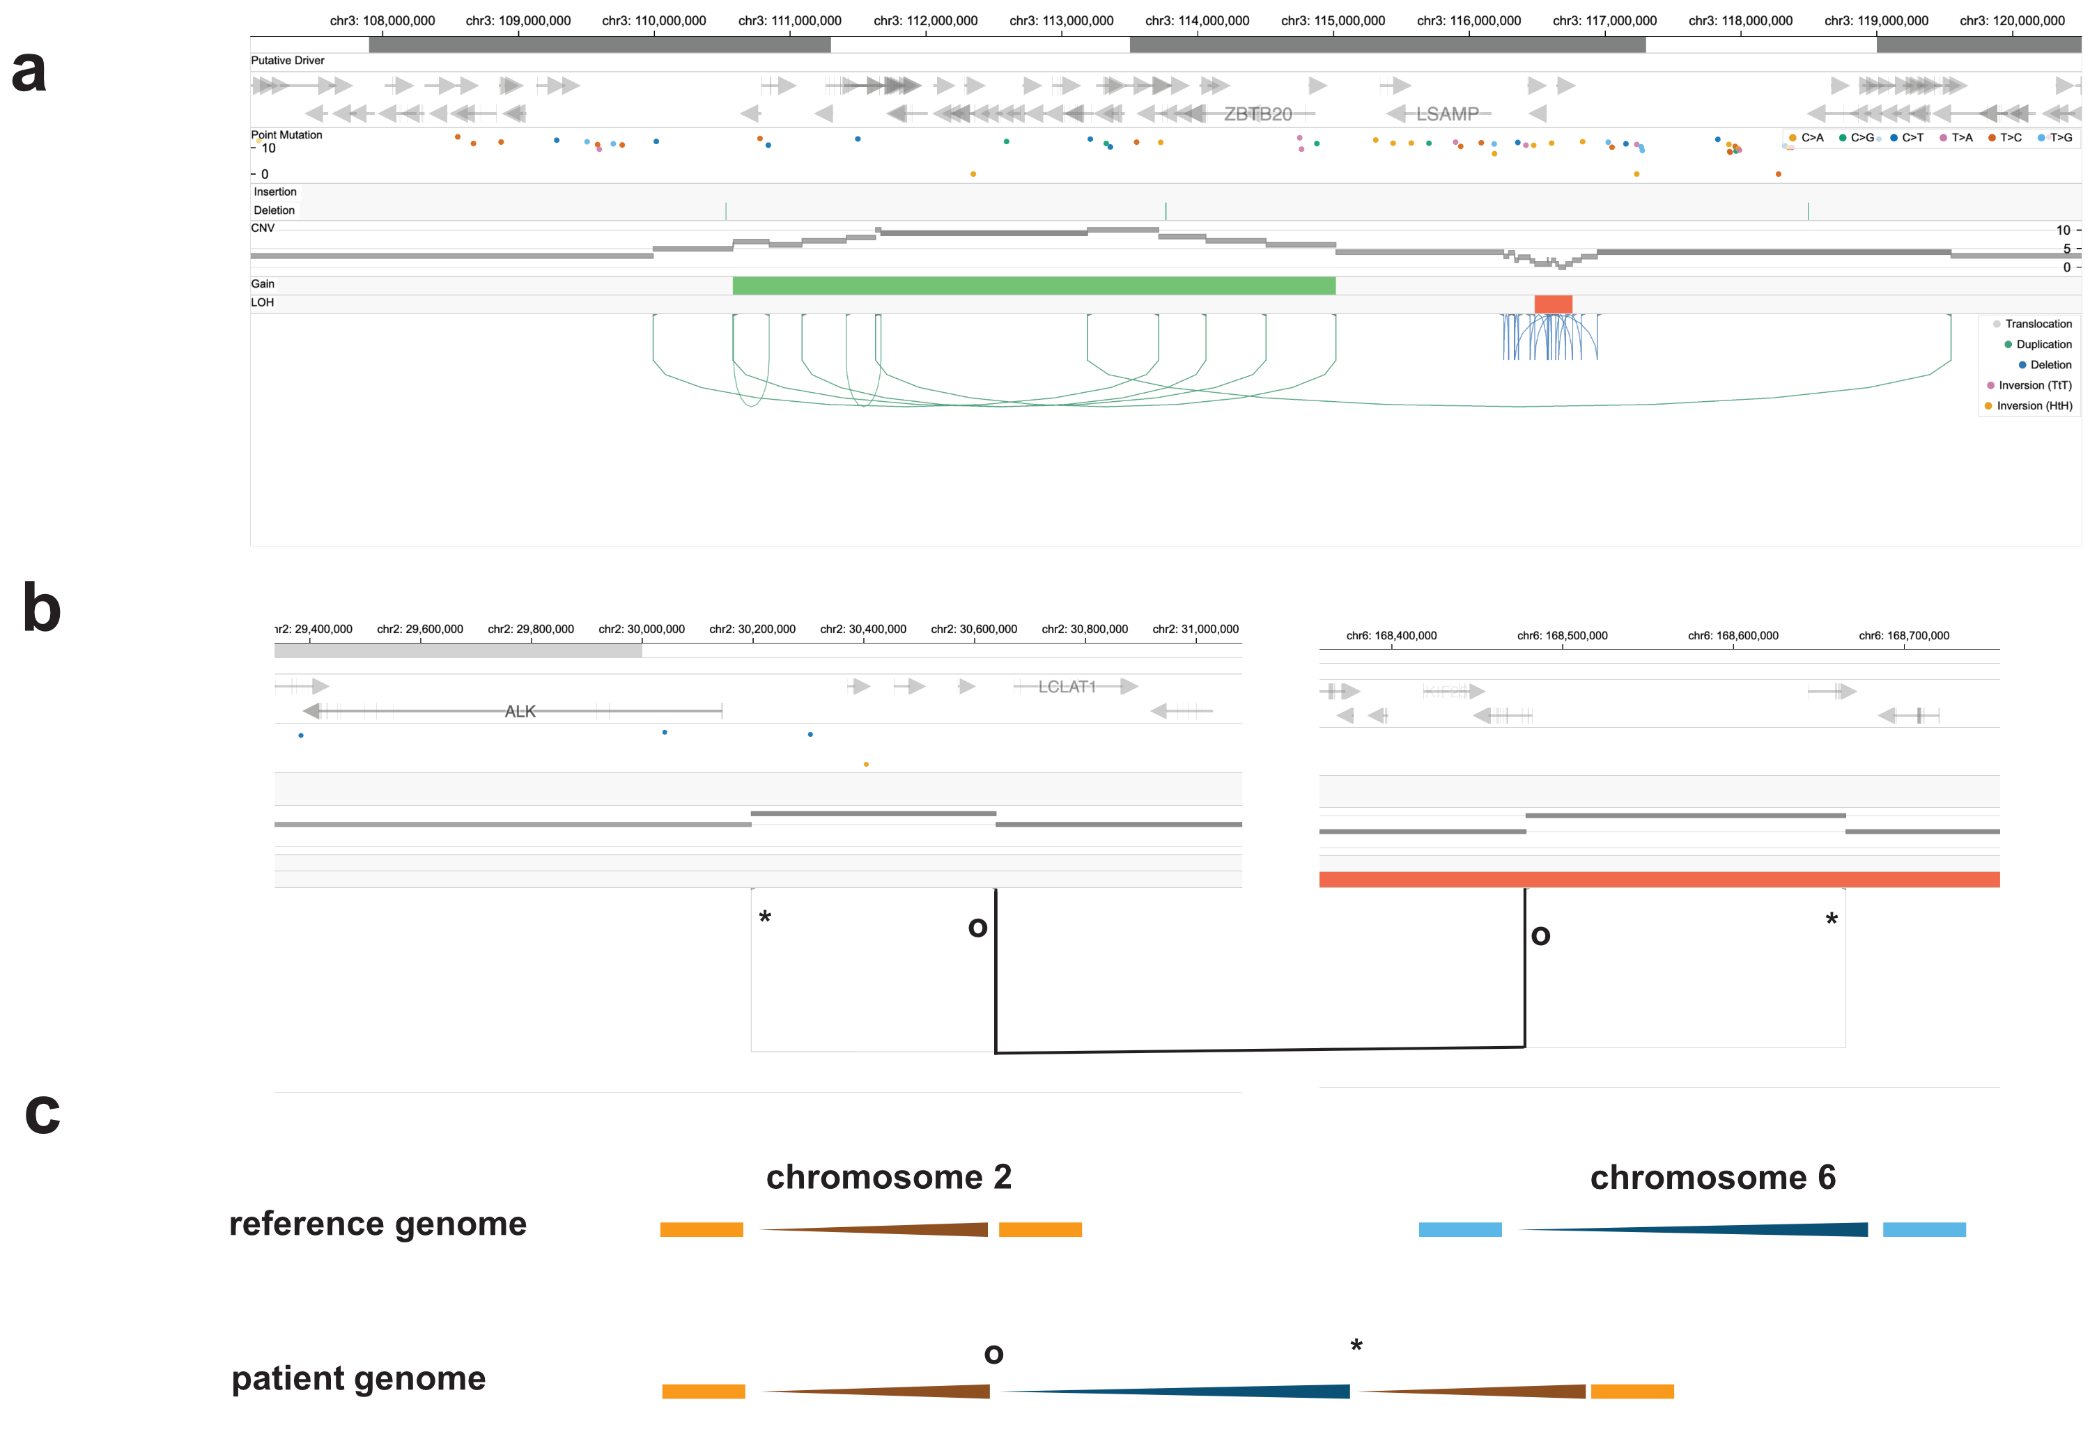Click the LCLAT1 gene label

tap(1067, 687)
